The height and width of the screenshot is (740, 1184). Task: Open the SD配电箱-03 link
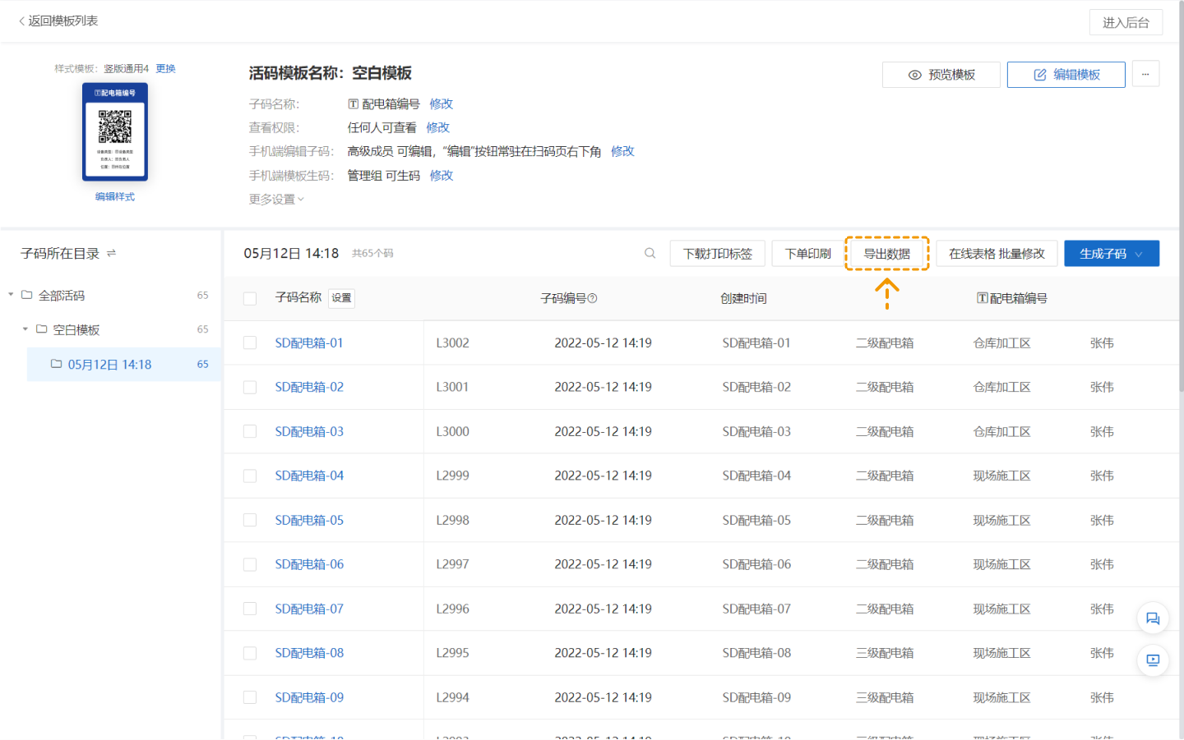(309, 432)
